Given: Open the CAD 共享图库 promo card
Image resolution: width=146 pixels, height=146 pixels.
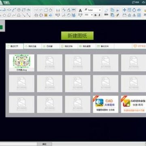Looking at the screenshot, I should (105, 104).
